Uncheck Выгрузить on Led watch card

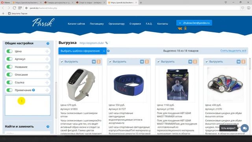click(x=110, y=62)
